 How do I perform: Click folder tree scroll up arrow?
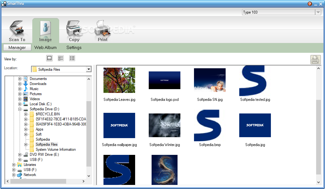pyautogui.click(x=89, y=79)
